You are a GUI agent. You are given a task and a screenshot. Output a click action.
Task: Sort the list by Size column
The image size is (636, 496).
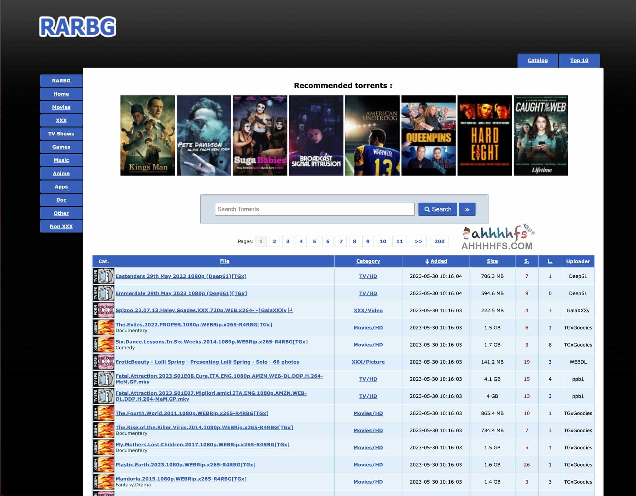coord(492,261)
